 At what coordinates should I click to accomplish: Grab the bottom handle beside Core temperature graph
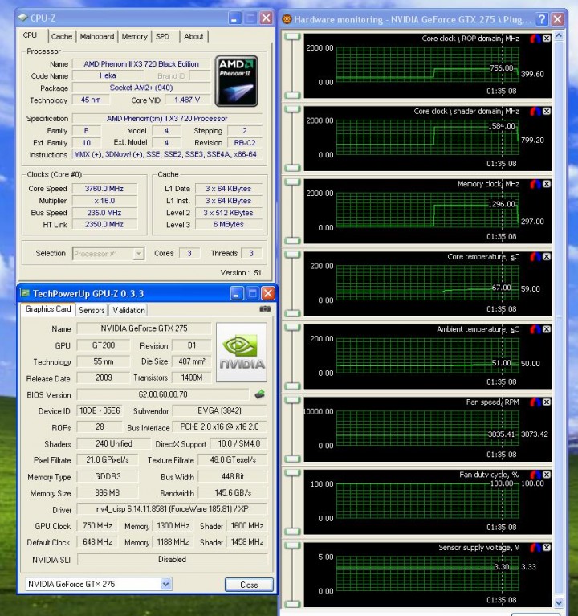(x=292, y=313)
